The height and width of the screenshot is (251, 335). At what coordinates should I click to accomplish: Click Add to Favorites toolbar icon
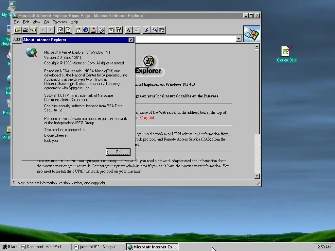(119, 30)
